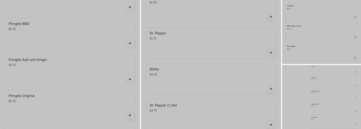Add Pringles Original to the cart
The height and width of the screenshot is (129, 361).
[x=130, y=115]
